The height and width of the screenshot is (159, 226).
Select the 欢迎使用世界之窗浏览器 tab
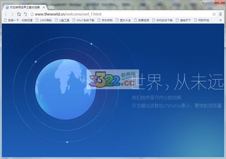tap(25, 7)
